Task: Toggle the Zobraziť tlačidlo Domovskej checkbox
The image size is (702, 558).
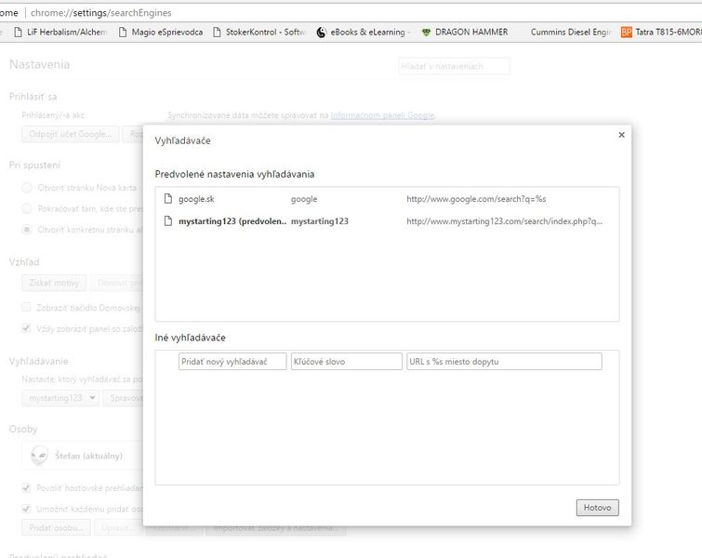Action: point(27,306)
